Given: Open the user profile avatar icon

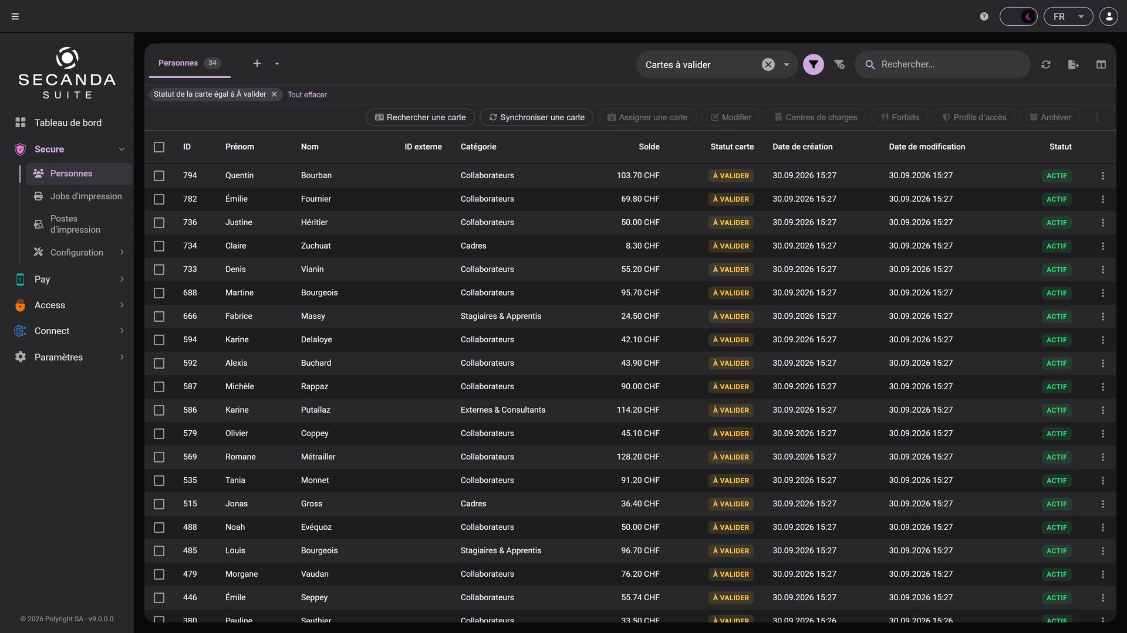Looking at the screenshot, I should (1109, 16).
